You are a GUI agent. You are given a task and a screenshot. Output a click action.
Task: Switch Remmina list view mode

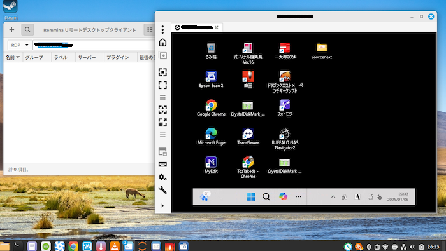click(150, 29)
